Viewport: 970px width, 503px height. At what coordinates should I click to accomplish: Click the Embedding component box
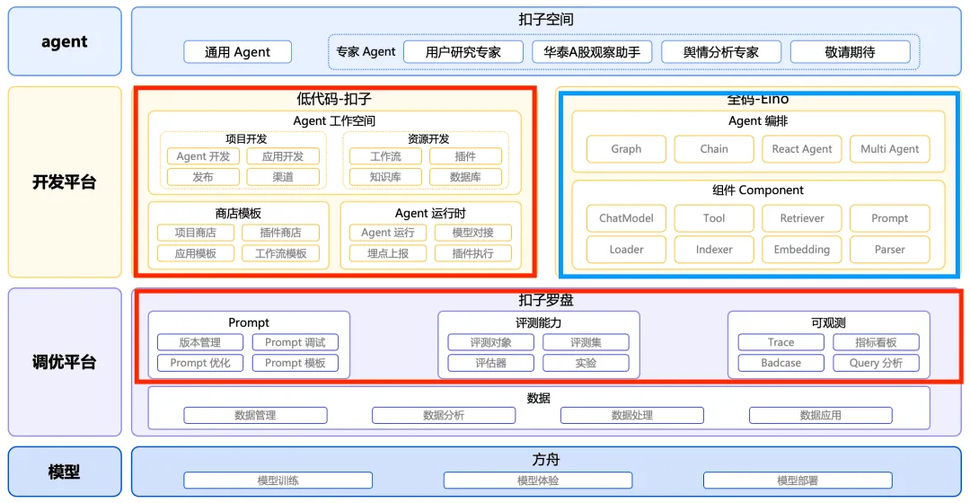point(802,250)
